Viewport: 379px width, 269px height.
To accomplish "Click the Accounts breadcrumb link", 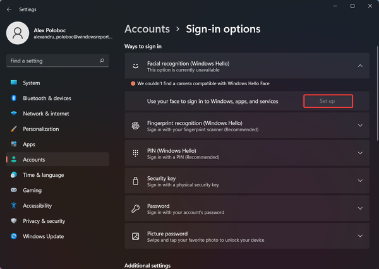I will point(147,29).
